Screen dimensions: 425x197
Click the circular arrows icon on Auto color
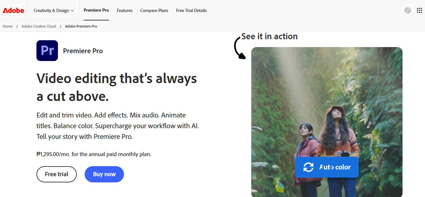coord(308,167)
